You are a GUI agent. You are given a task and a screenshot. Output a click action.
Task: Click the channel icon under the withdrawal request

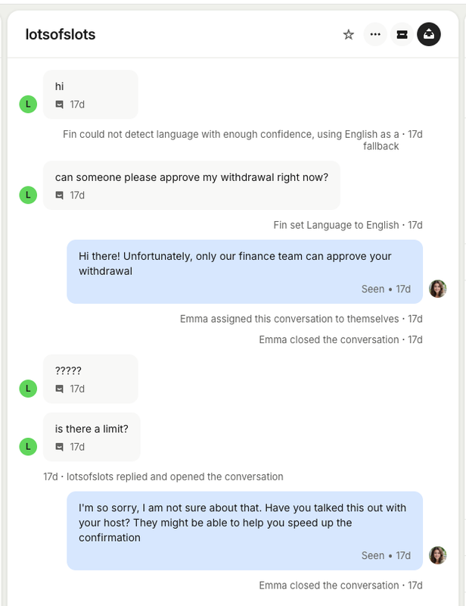point(60,195)
